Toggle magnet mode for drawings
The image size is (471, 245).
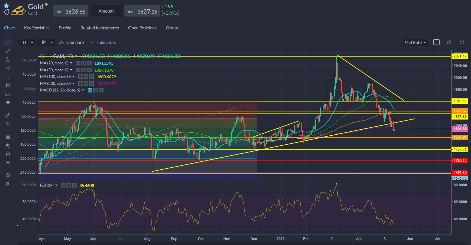coord(8,136)
